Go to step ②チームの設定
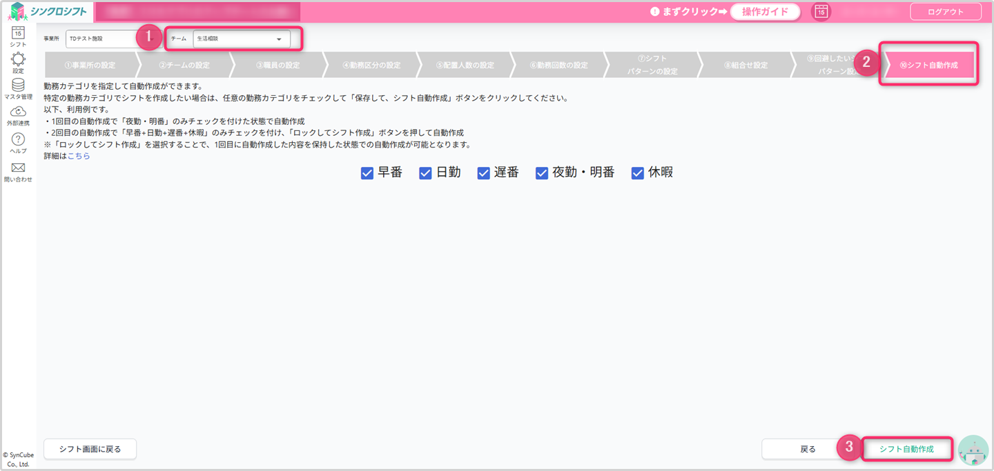The width and height of the screenshot is (994, 471). point(184,66)
